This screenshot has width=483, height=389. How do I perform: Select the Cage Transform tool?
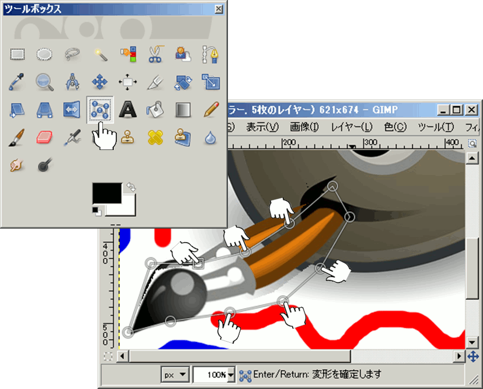pos(99,109)
